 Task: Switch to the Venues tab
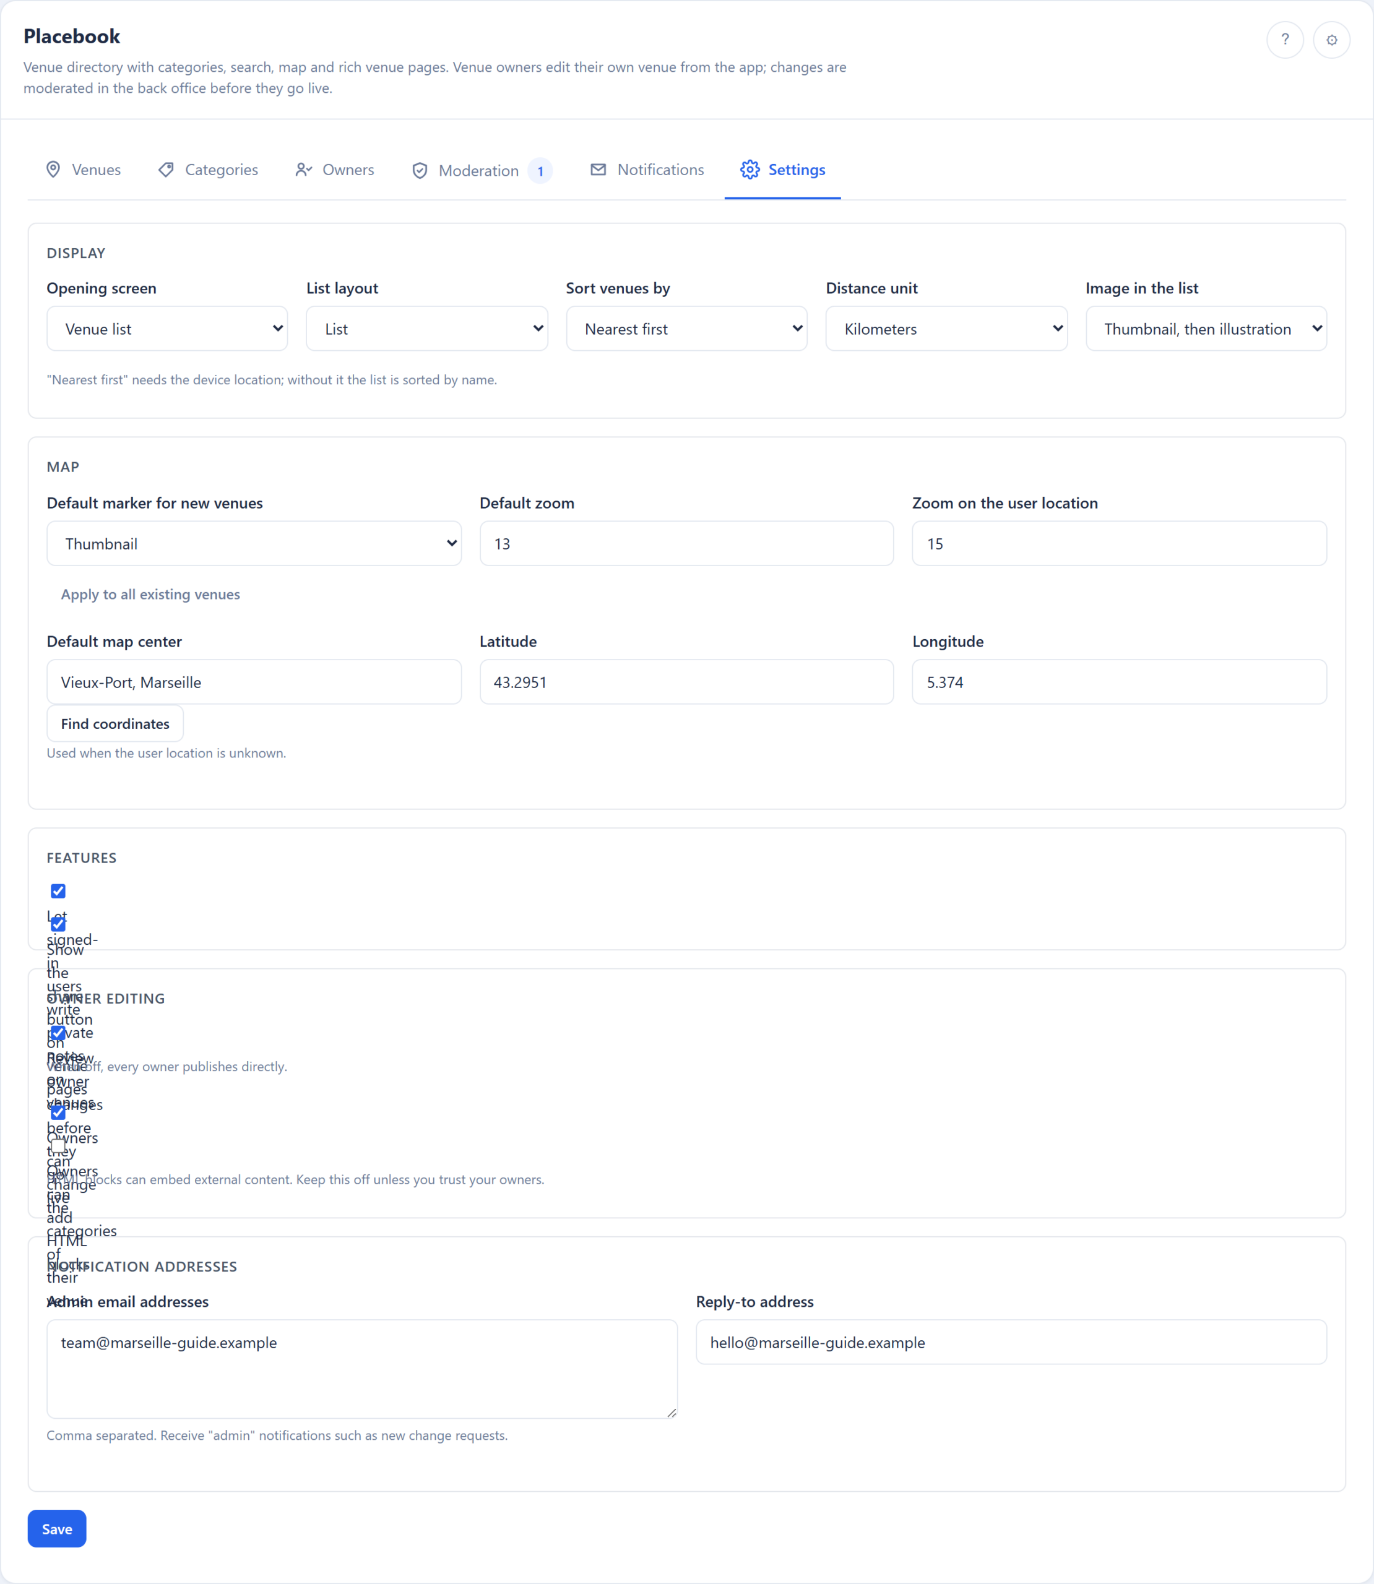pos(84,170)
